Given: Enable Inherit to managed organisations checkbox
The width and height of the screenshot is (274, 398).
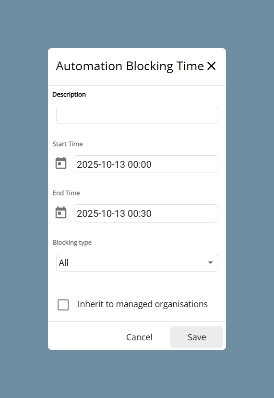Looking at the screenshot, I should tap(63, 305).
